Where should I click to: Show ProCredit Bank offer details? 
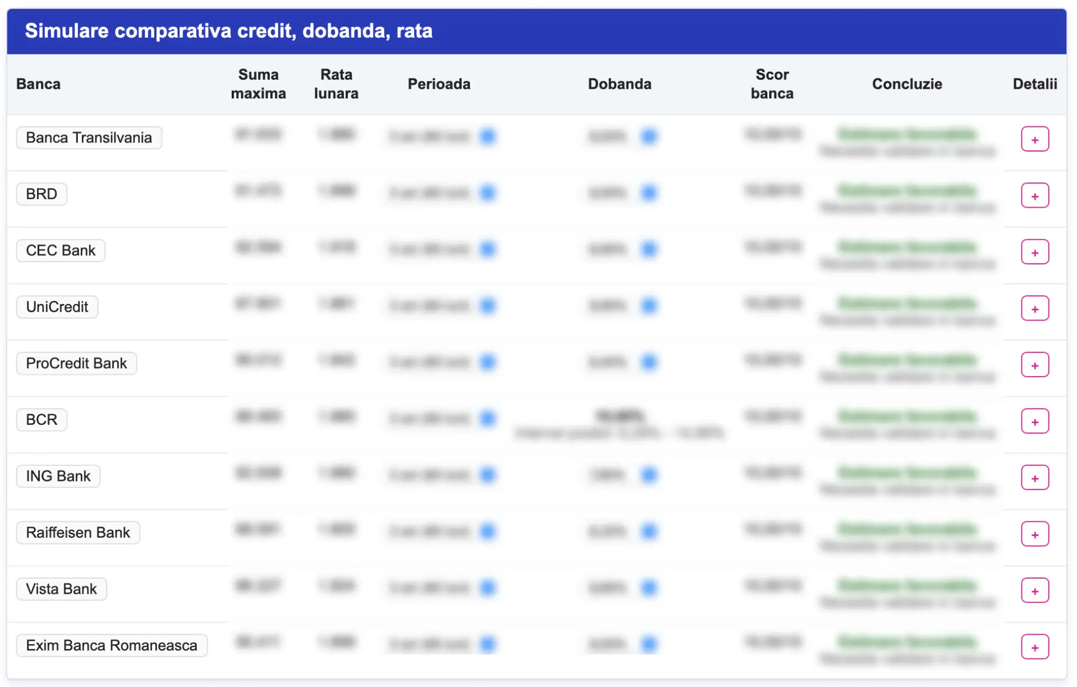tap(1034, 365)
